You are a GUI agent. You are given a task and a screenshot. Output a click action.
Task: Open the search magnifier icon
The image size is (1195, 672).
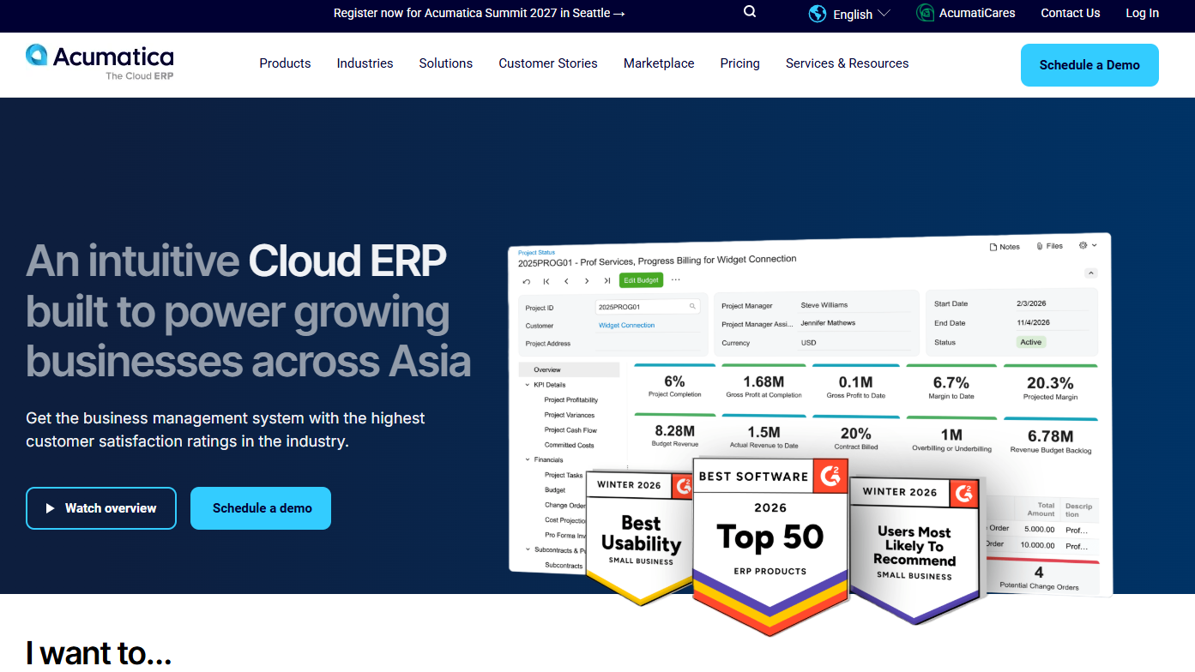(x=750, y=12)
